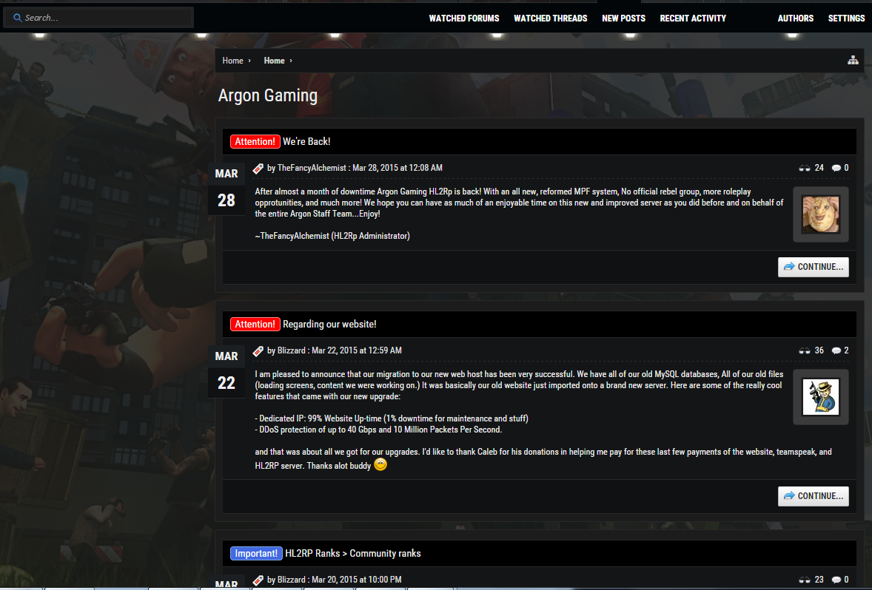
Task: Open the Watched Forums menu item
Action: 464,18
